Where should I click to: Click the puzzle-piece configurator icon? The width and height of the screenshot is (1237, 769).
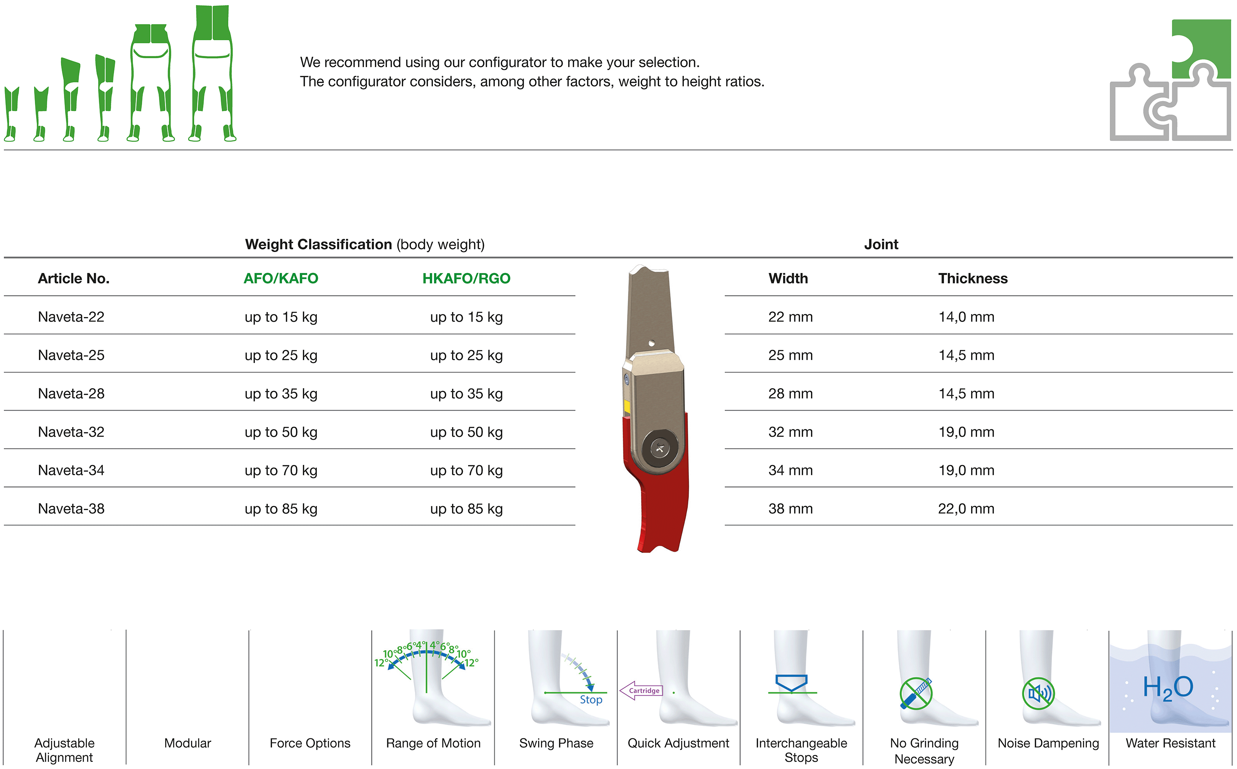(x=1170, y=80)
